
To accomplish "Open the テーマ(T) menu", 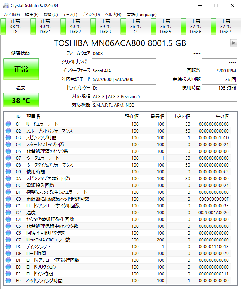I will coord(70,15).
